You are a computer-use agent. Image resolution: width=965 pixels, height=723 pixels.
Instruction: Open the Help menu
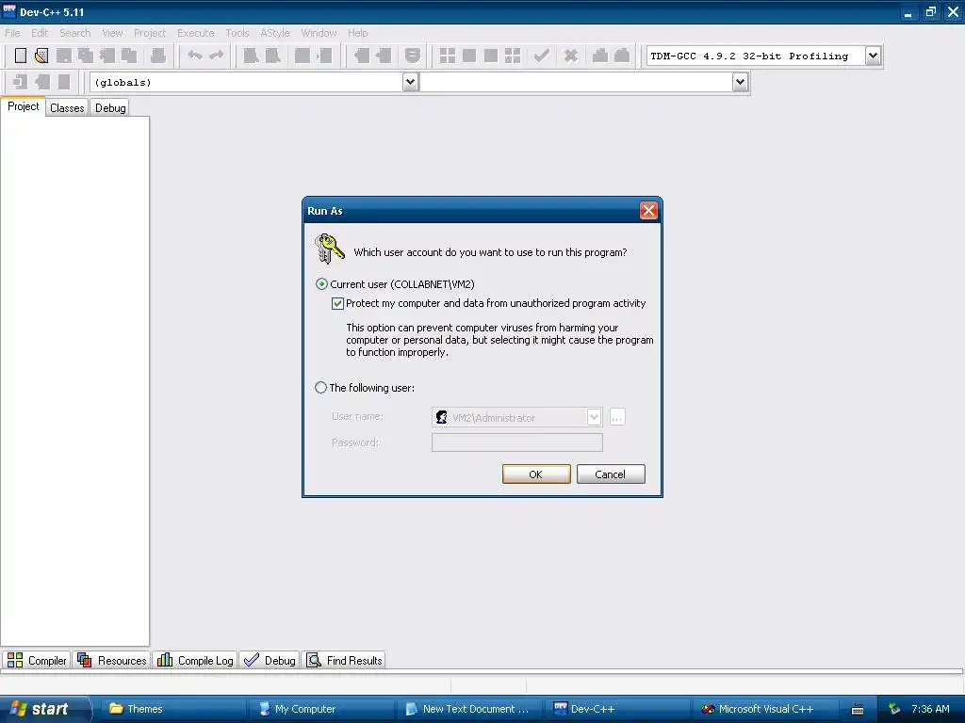pos(357,33)
